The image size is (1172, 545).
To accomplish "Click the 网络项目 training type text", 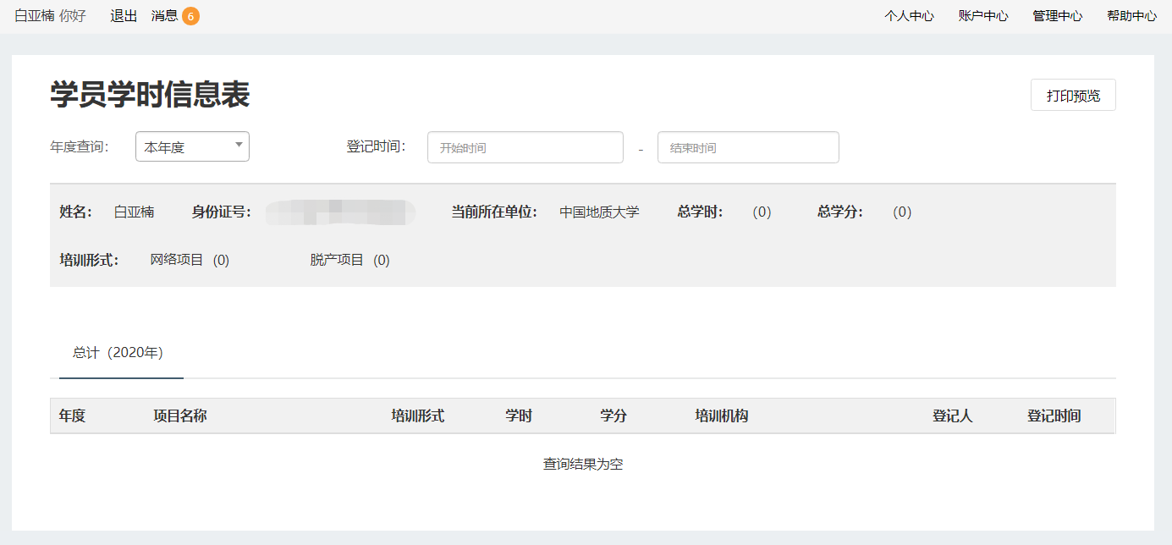I will [x=177, y=260].
